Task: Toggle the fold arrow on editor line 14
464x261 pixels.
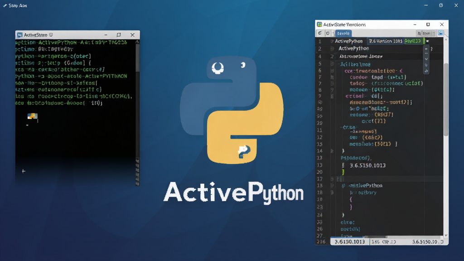Action: (332, 151)
